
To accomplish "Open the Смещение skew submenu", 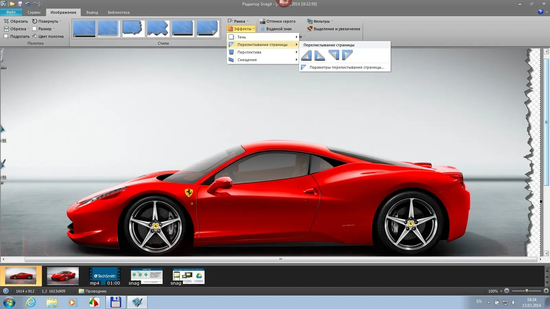I will tap(263, 60).
